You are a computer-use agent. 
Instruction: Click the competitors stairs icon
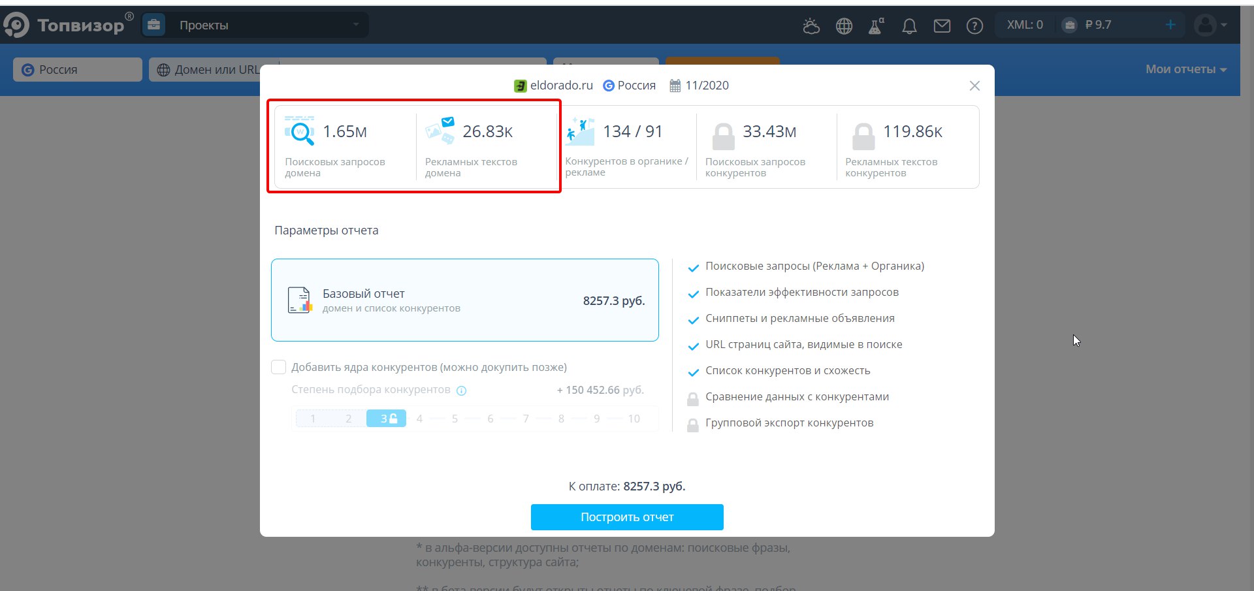pos(580,131)
